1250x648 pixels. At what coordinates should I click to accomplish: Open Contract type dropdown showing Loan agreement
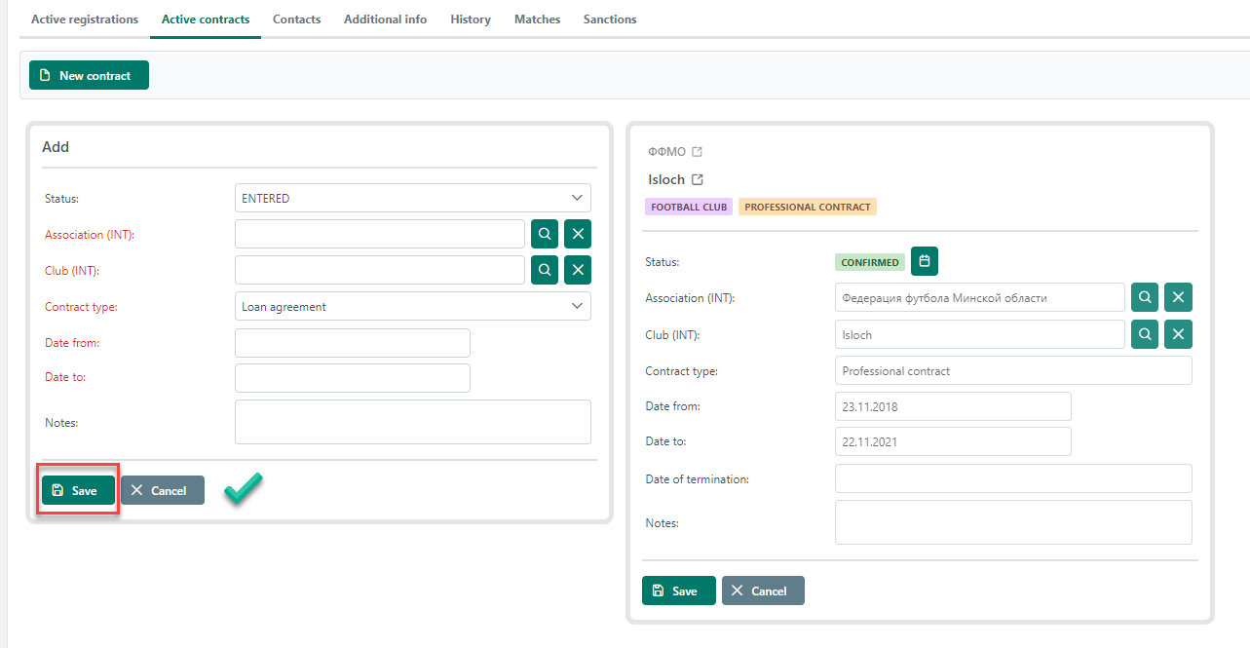point(412,306)
